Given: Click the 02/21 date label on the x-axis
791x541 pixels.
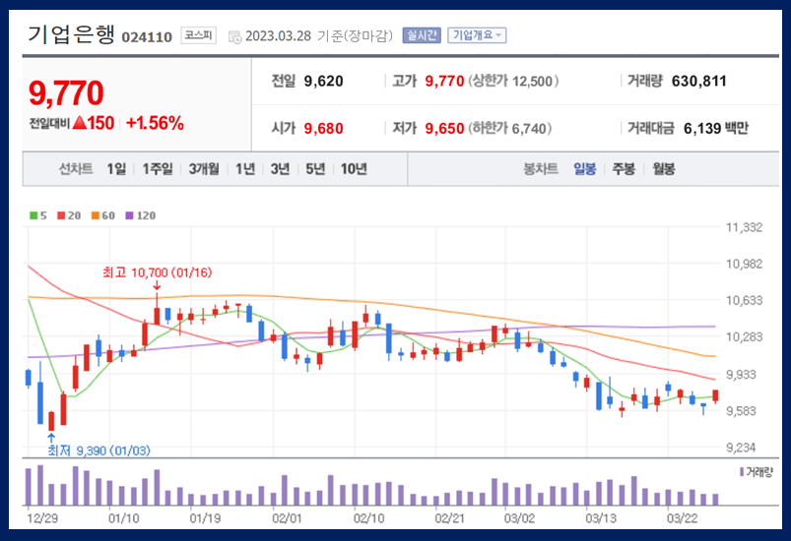Looking at the screenshot, I should point(449,518).
